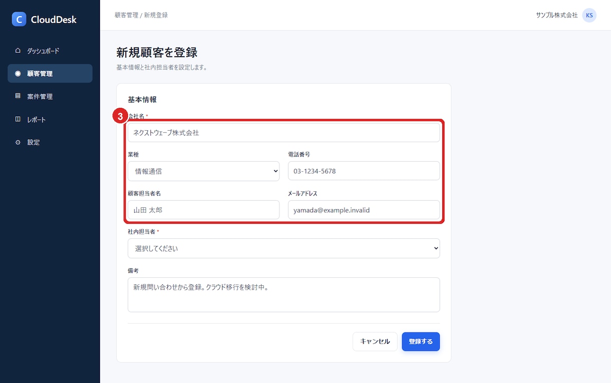611x383 pixels.
Task: Click the 新規顧客を登録 page heading
Action: 157,53
